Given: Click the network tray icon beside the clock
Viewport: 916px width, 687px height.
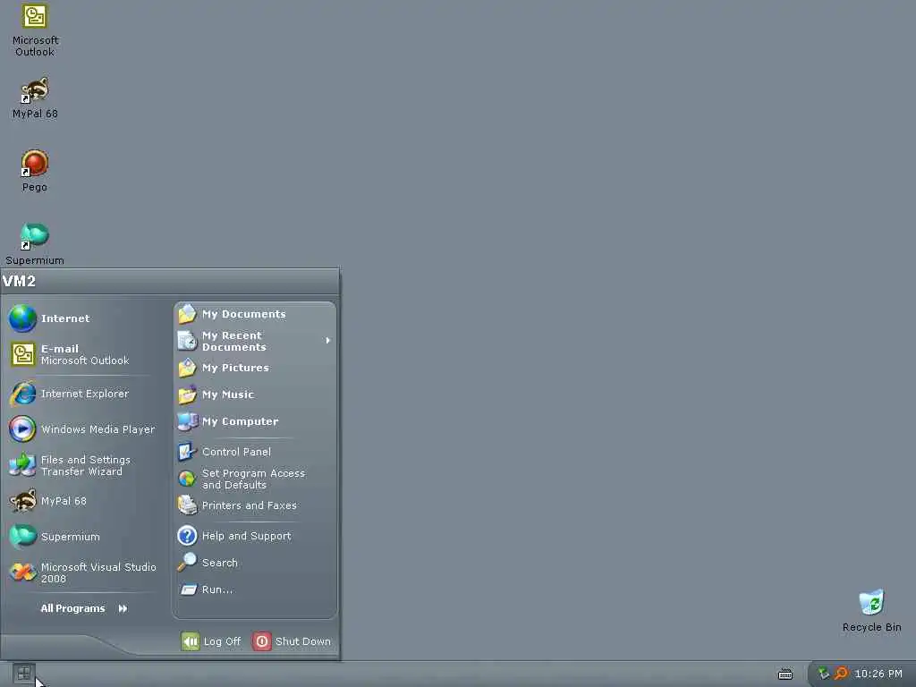Looking at the screenshot, I should (823, 674).
